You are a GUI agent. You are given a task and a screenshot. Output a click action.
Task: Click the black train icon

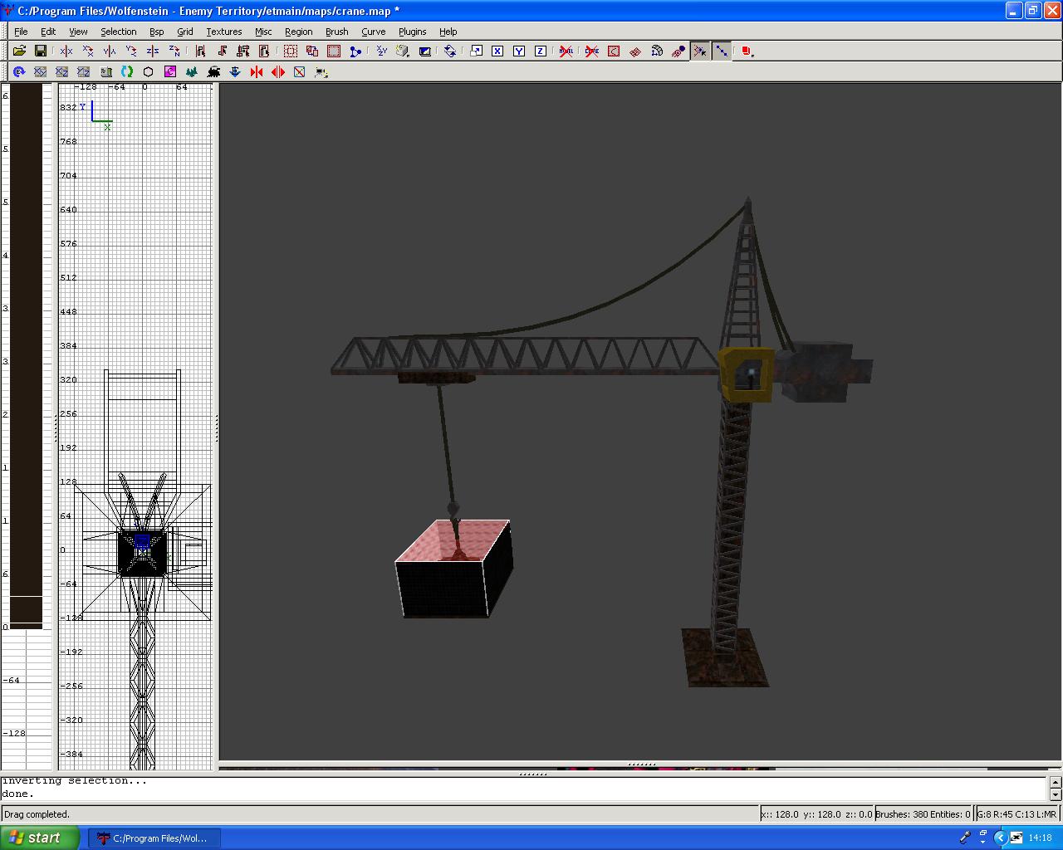point(213,72)
